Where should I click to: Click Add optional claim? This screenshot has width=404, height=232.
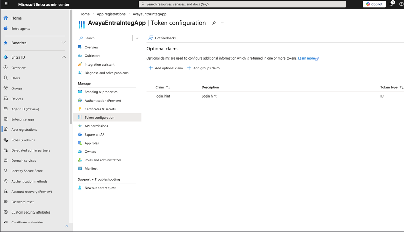[x=166, y=68]
